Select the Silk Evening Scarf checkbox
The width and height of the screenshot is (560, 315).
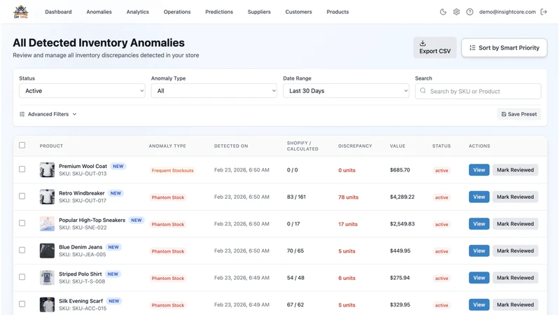pos(22,304)
